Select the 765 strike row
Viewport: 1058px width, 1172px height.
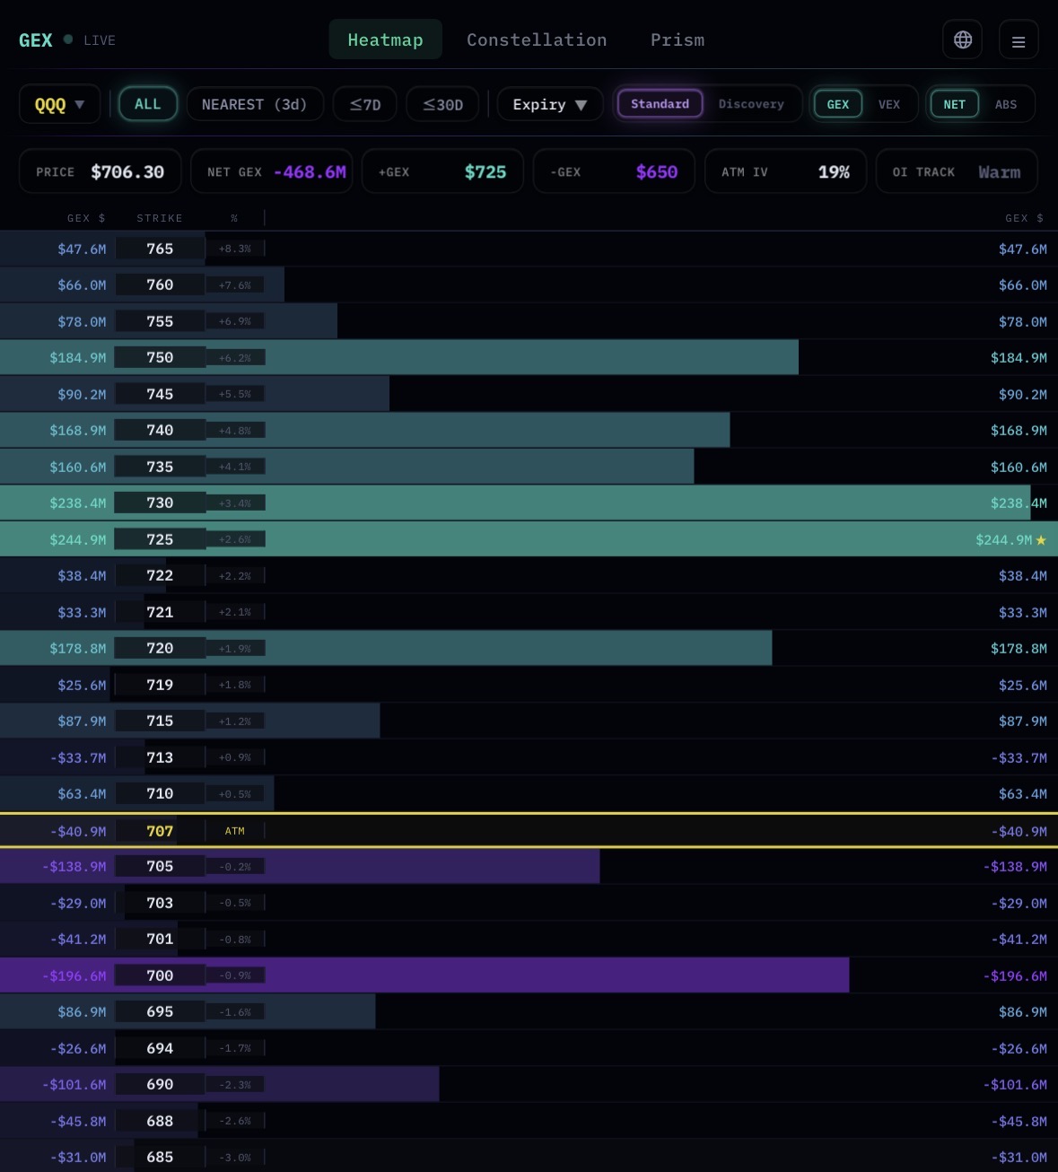tap(529, 249)
